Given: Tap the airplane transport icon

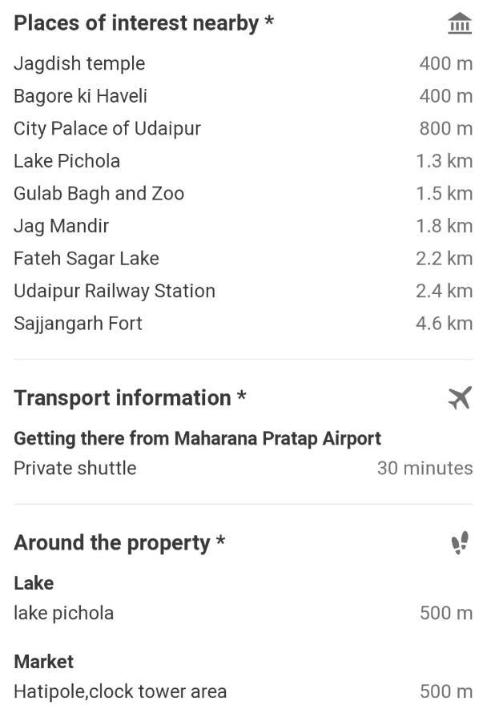Looking at the screenshot, I should (461, 397).
